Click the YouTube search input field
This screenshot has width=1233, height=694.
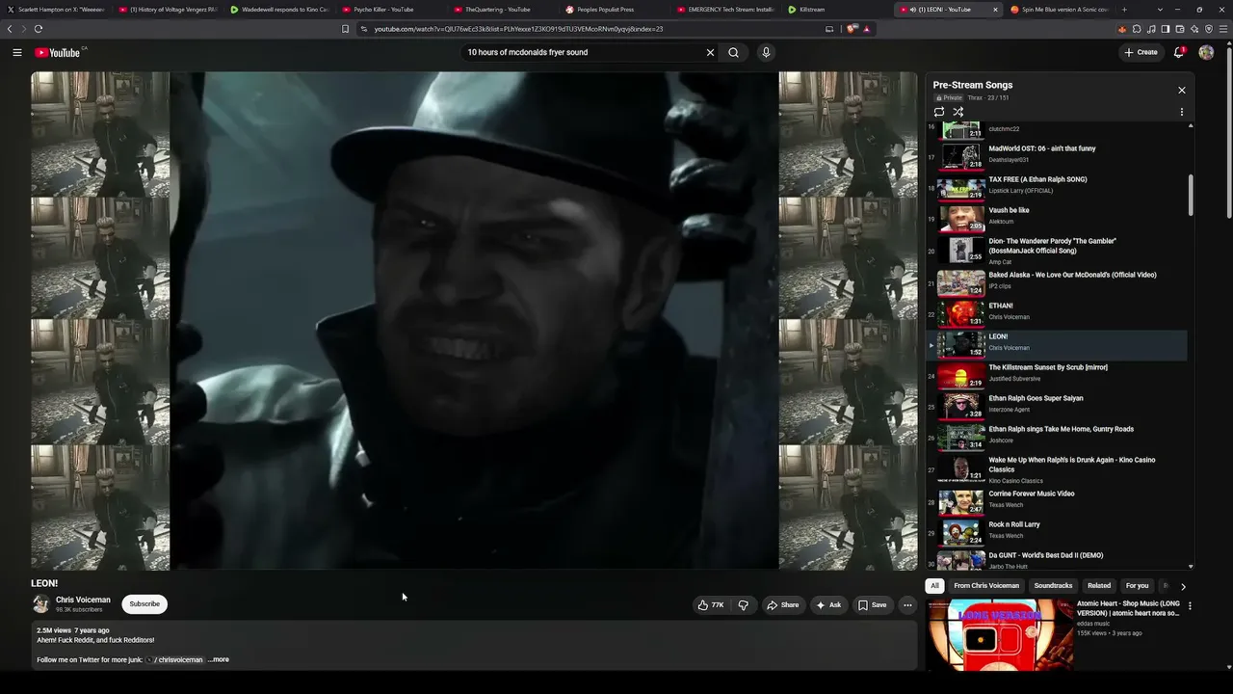coord(582,52)
